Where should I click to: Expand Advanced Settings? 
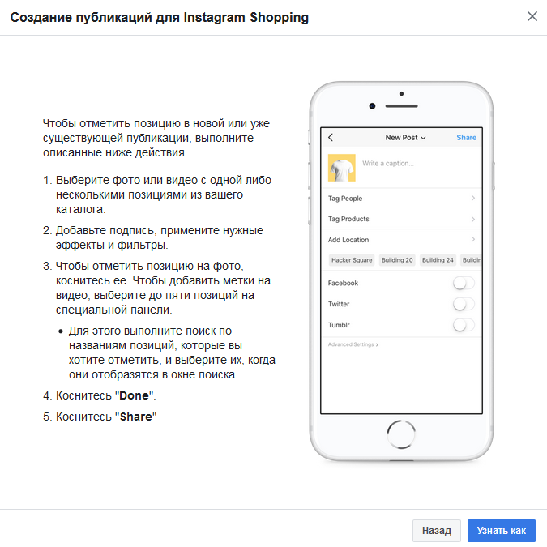pyautogui.click(x=353, y=344)
